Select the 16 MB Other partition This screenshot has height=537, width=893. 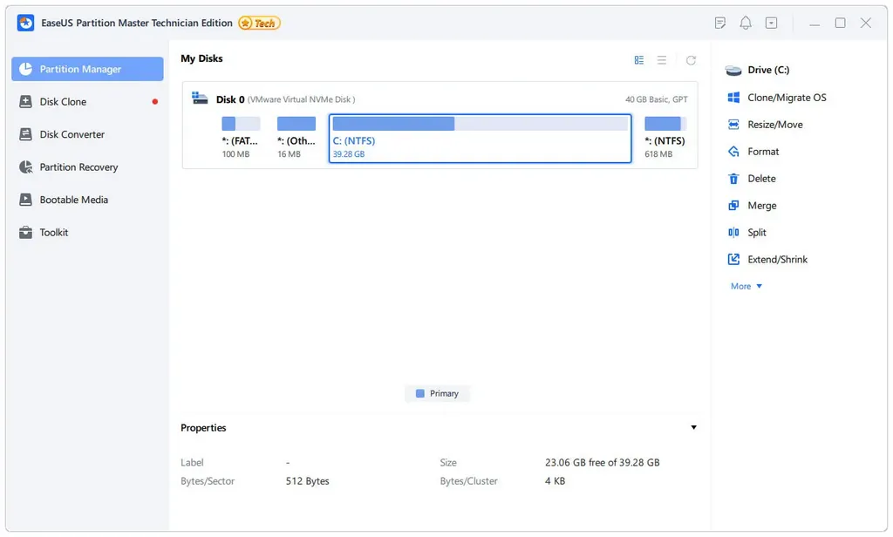coord(297,138)
